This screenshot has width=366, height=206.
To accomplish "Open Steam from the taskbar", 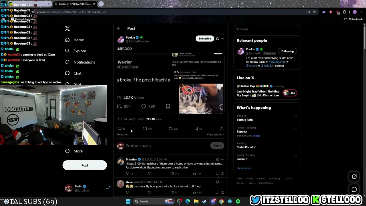I will tap(204, 201).
